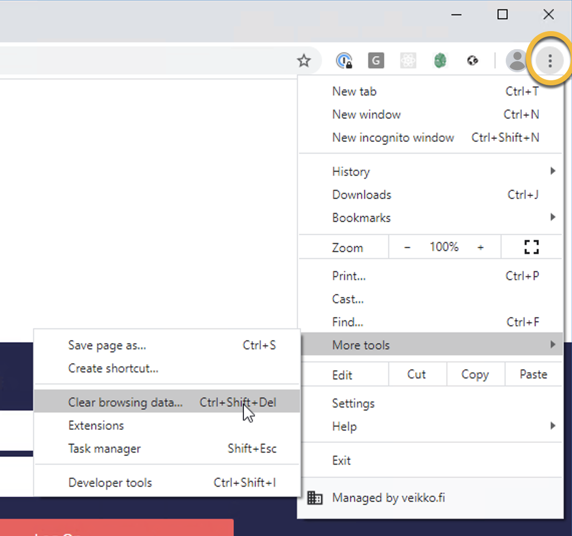Open the user profile avatar
The height and width of the screenshot is (536, 572).
coord(516,61)
